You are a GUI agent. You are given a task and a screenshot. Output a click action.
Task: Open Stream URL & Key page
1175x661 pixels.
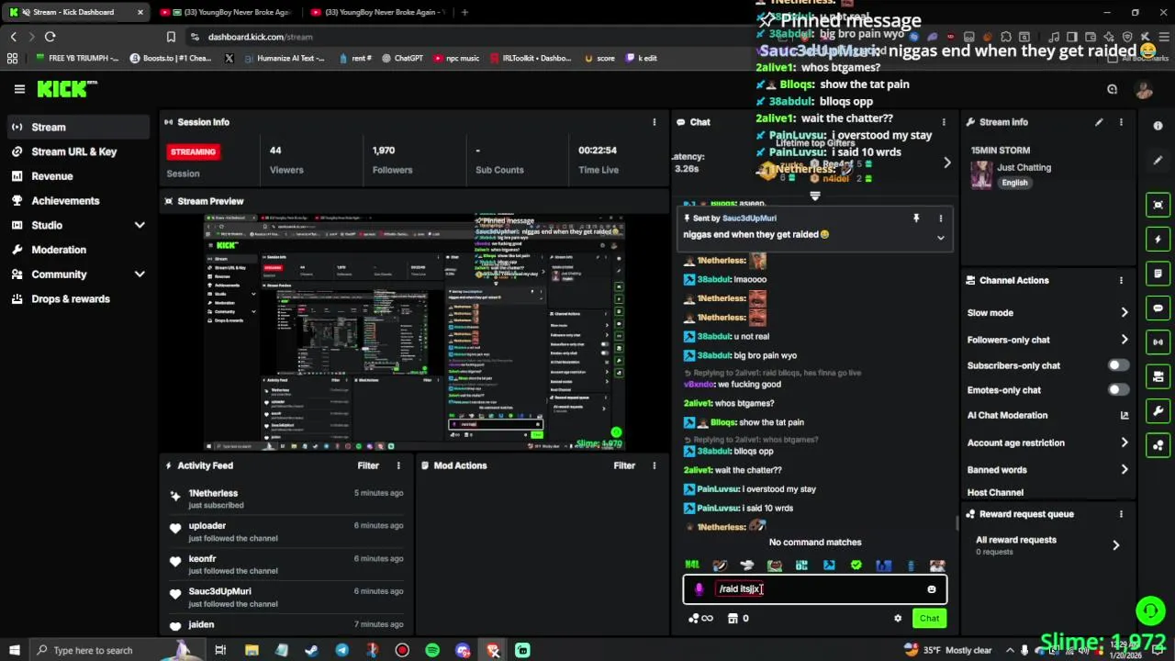(75, 151)
